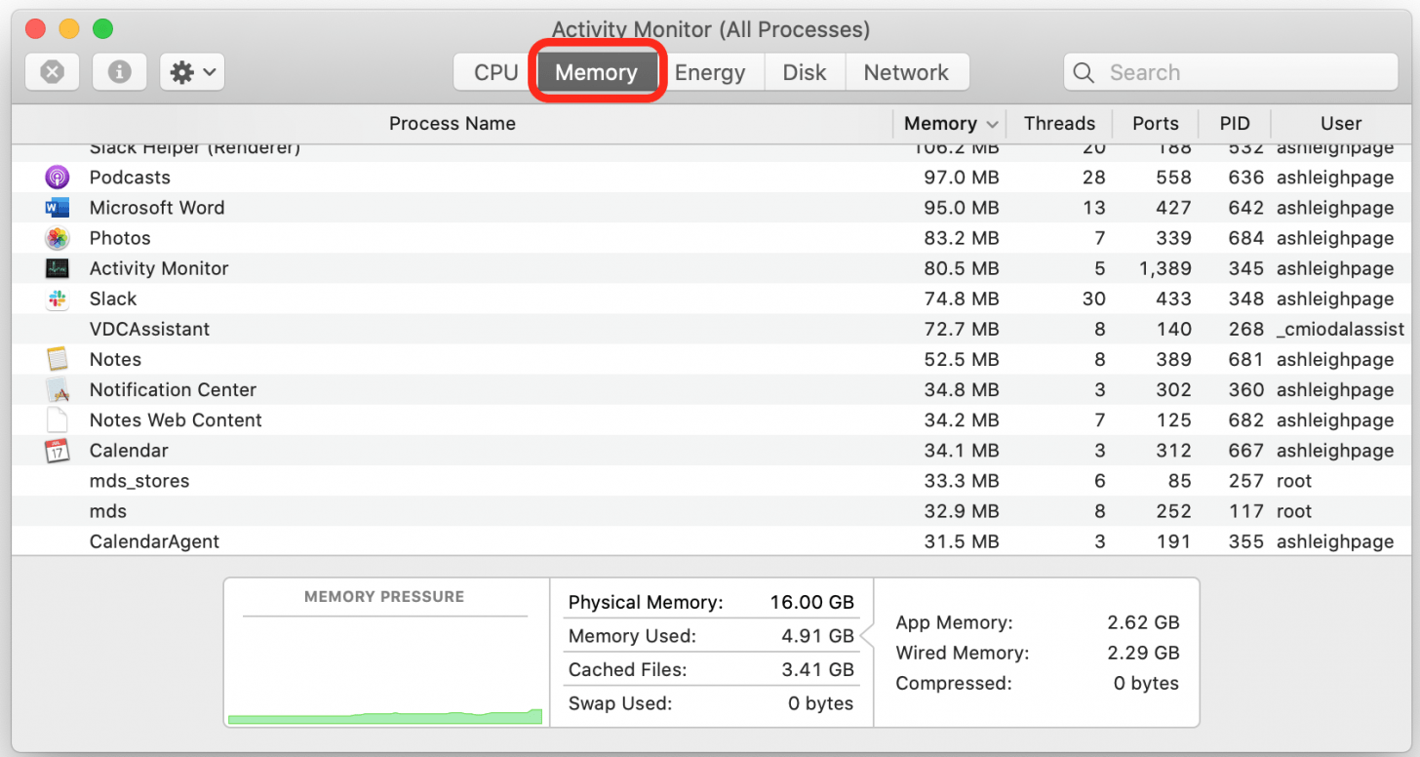Toggle sort order on Memory column
Image resolution: width=1420 pixels, height=757 pixels.
(949, 124)
